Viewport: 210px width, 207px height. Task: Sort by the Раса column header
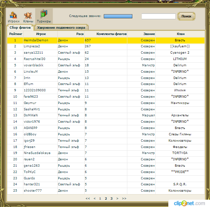pyautogui.click(x=80, y=34)
